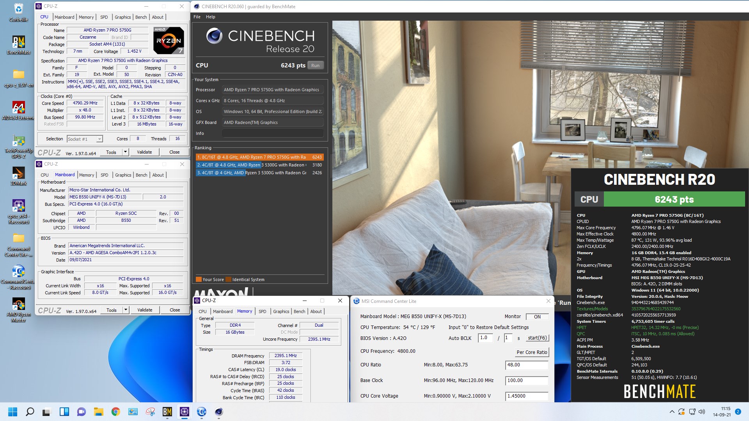Open the Socket #1 selection dropdown
This screenshot has height=421, width=749.
pos(84,139)
